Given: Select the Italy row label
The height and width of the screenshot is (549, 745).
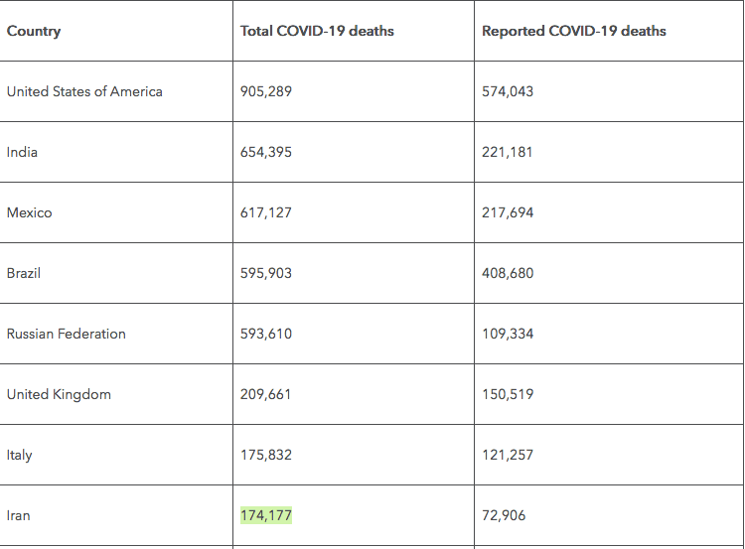Looking at the screenshot, I should 19,455.
